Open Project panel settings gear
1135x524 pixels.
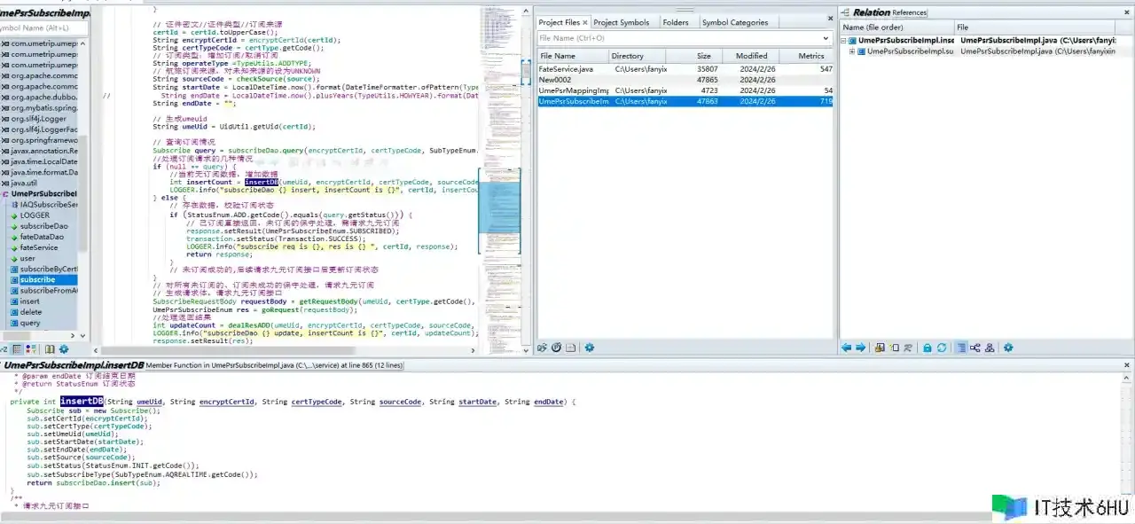point(589,348)
